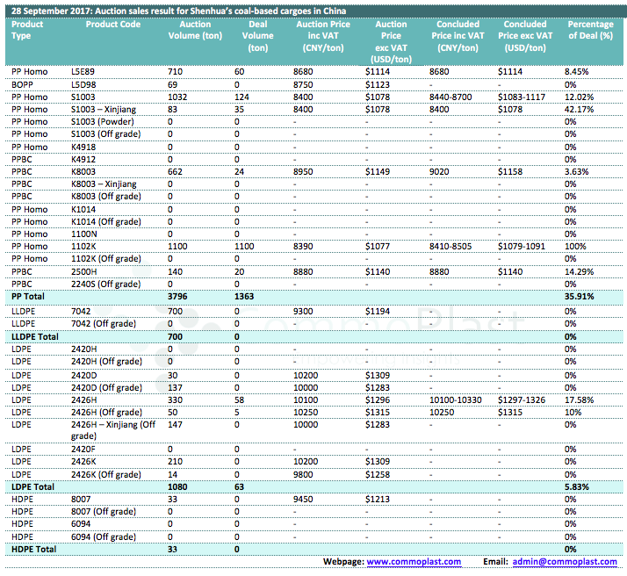Click the Percentage of Deal header

(x=590, y=30)
